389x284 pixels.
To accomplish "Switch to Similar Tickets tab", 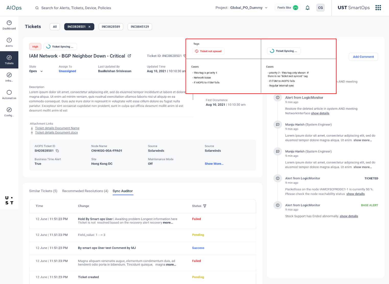I will [43, 191].
